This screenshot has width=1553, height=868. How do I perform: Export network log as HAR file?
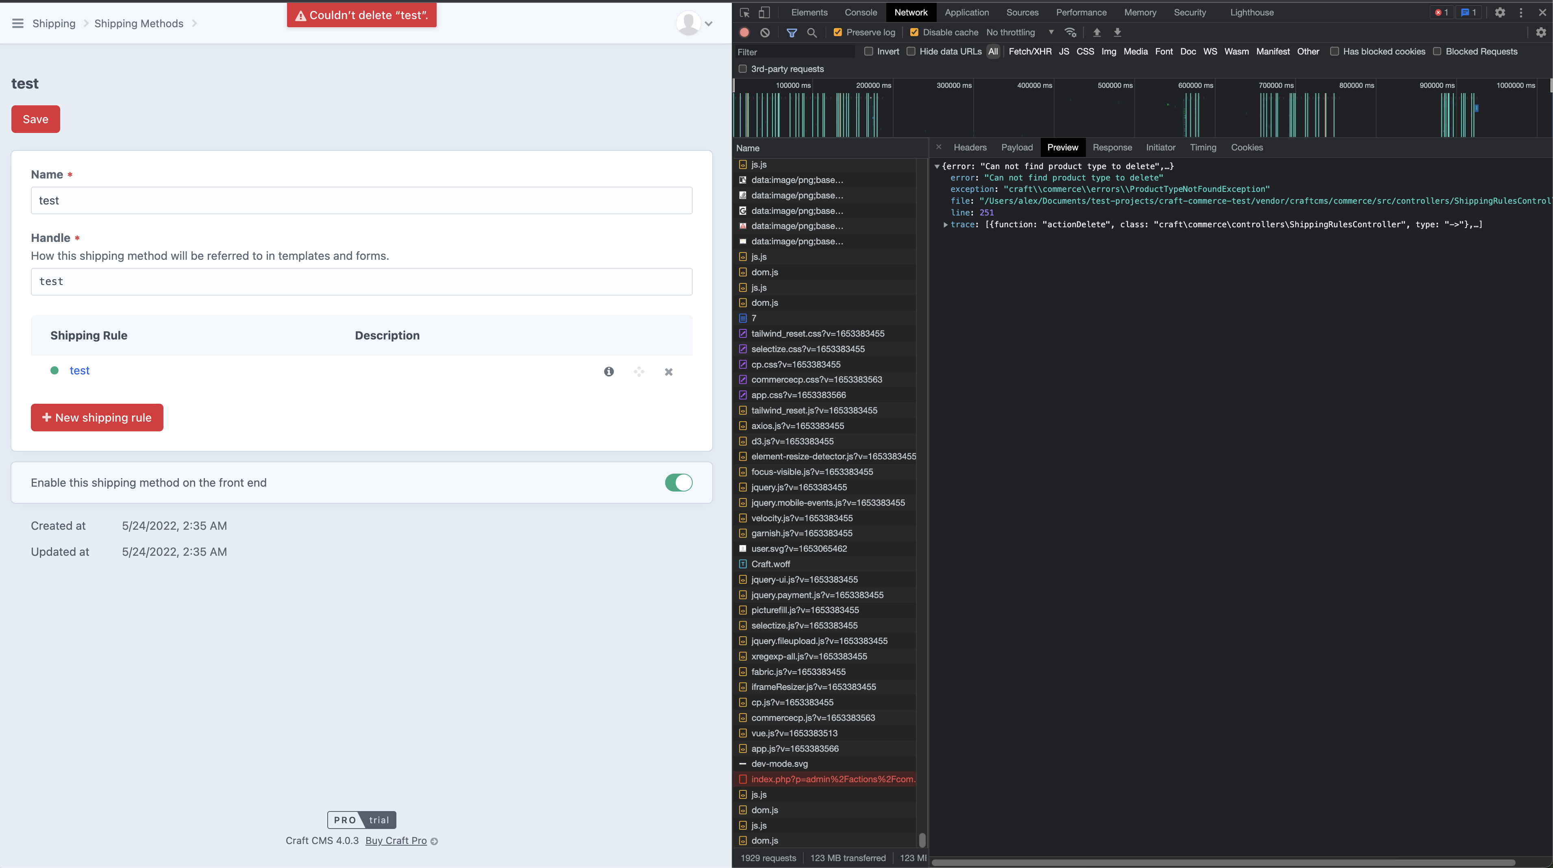pyautogui.click(x=1117, y=33)
